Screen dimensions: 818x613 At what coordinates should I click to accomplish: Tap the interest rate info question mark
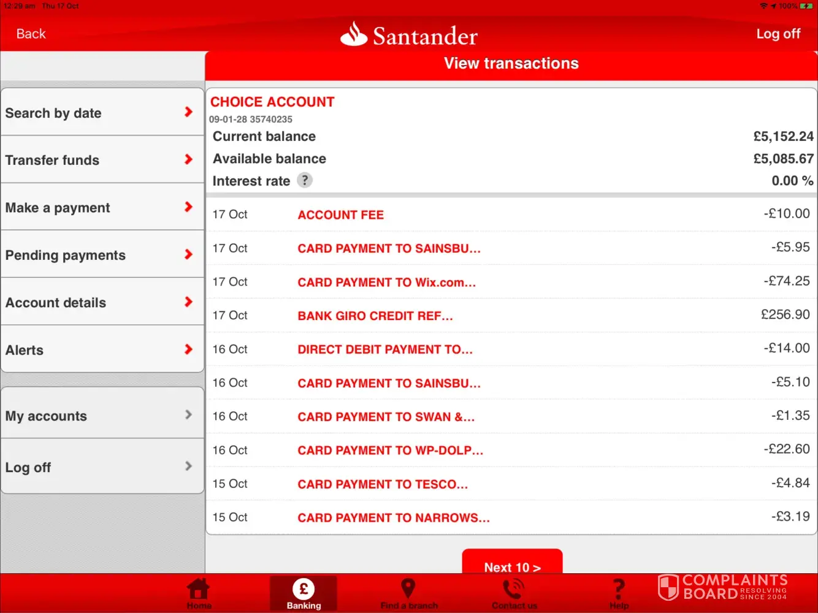tap(305, 180)
